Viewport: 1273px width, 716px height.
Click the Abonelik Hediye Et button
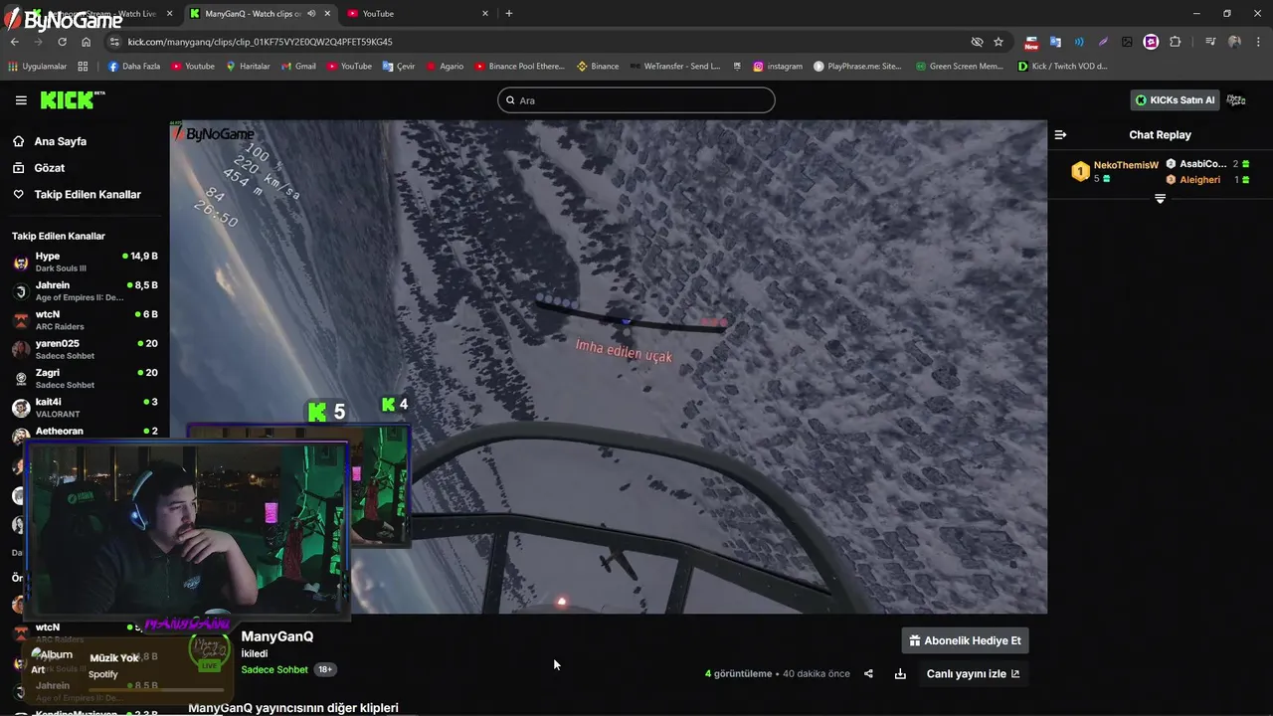[965, 640]
